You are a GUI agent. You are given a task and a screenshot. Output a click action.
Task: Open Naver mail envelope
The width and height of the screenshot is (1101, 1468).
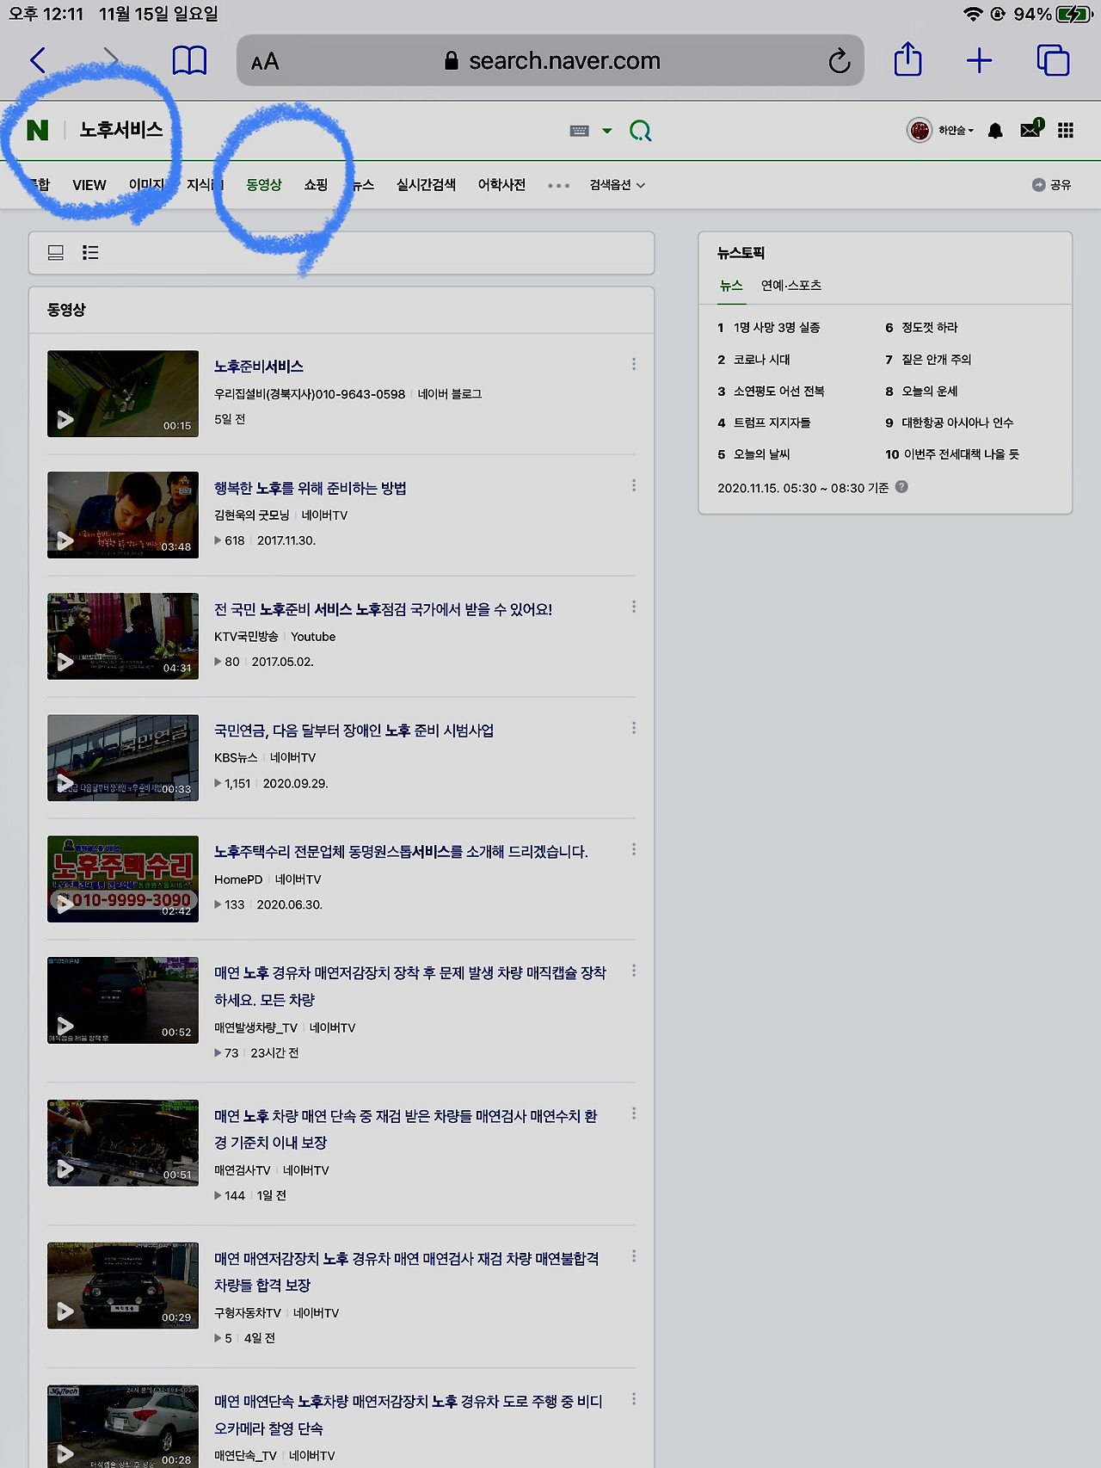click(1031, 129)
